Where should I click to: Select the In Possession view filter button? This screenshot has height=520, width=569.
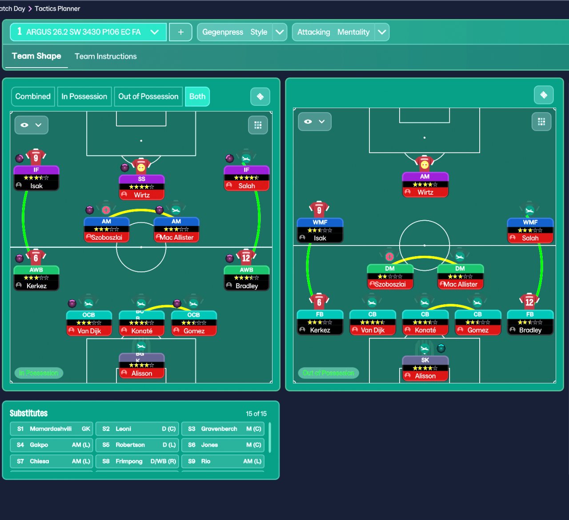coord(84,97)
